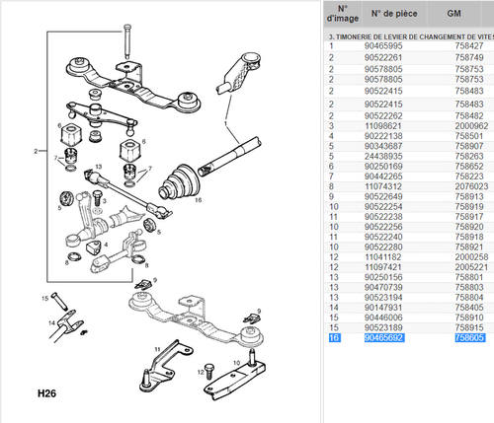This screenshot has width=494, height=423.
Task: Click the H26 diagram label
Action: coord(46,393)
